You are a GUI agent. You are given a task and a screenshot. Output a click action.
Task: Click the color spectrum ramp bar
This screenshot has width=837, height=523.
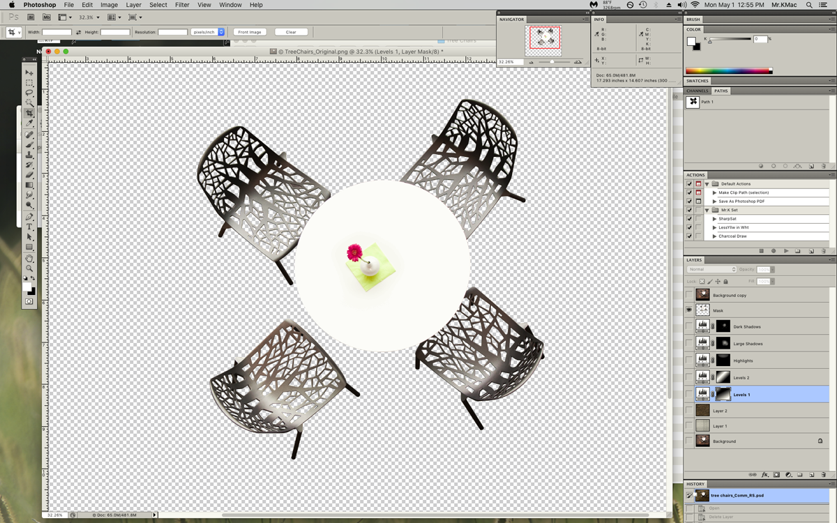tap(729, 70)
